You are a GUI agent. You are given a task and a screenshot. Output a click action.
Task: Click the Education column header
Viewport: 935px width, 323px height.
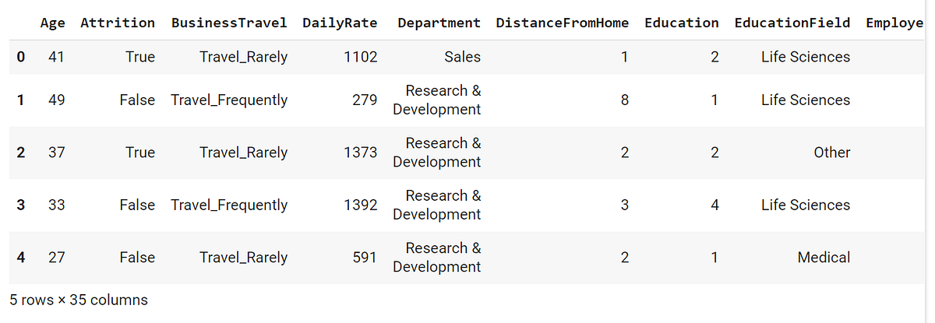tap(682, 23)
